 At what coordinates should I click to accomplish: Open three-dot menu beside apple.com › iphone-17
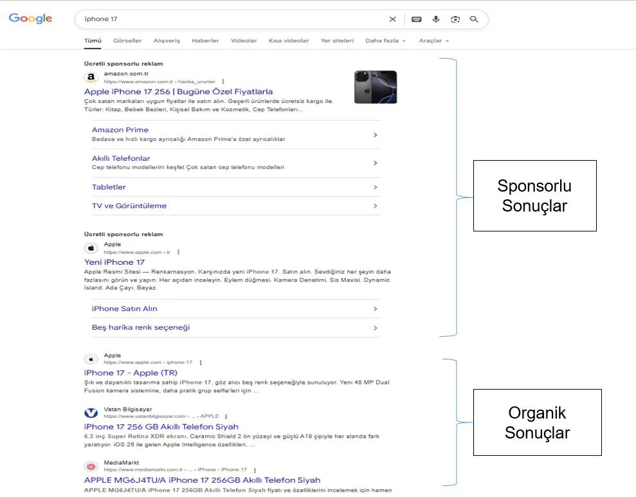coord(201,363)
